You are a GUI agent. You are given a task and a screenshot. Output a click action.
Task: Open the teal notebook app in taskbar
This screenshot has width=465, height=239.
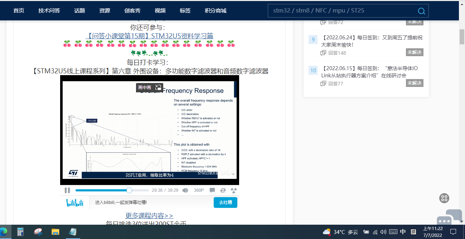point(73,232)
